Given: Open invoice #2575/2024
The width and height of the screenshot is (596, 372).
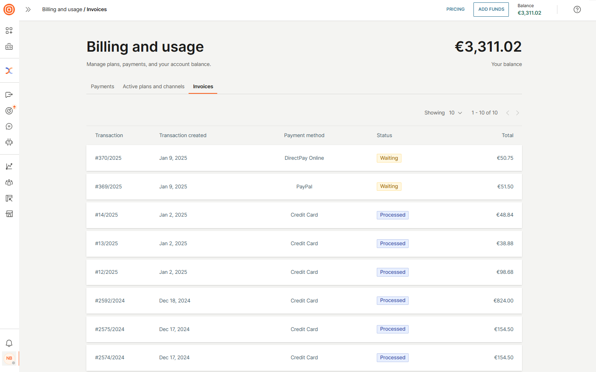Looking at the screenshot, I should click(304, 329).
